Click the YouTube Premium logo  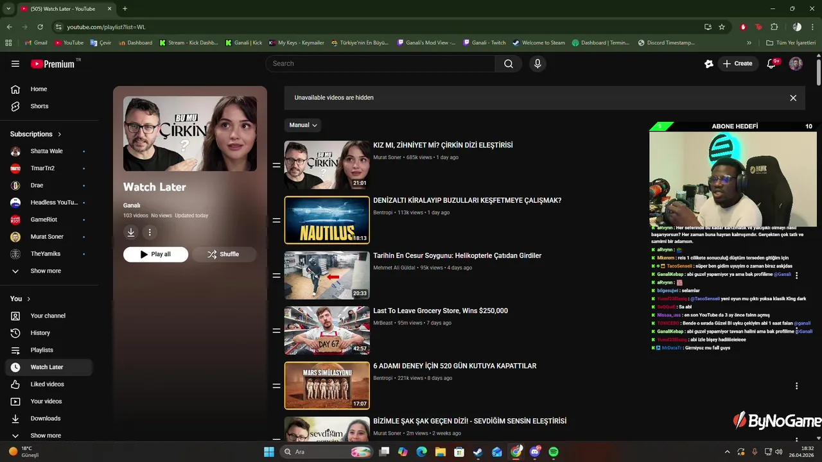pos(53,64)
